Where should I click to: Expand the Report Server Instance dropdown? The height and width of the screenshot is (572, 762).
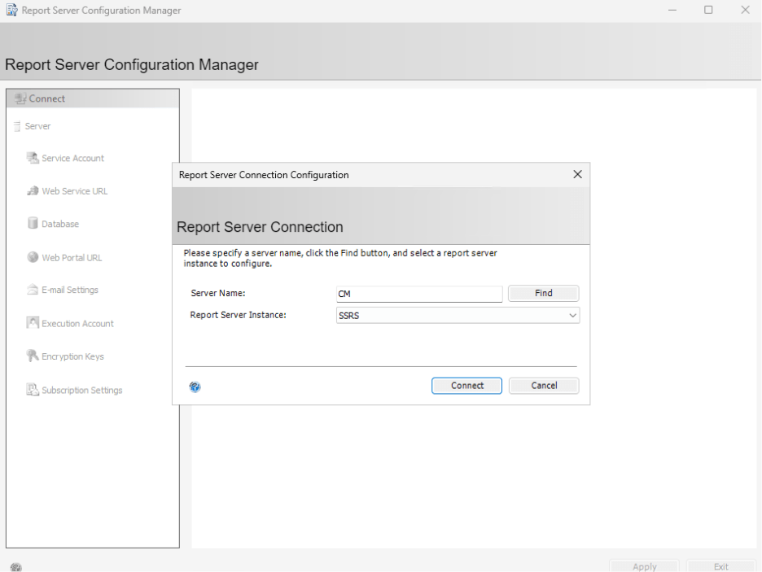coord(572,315)
